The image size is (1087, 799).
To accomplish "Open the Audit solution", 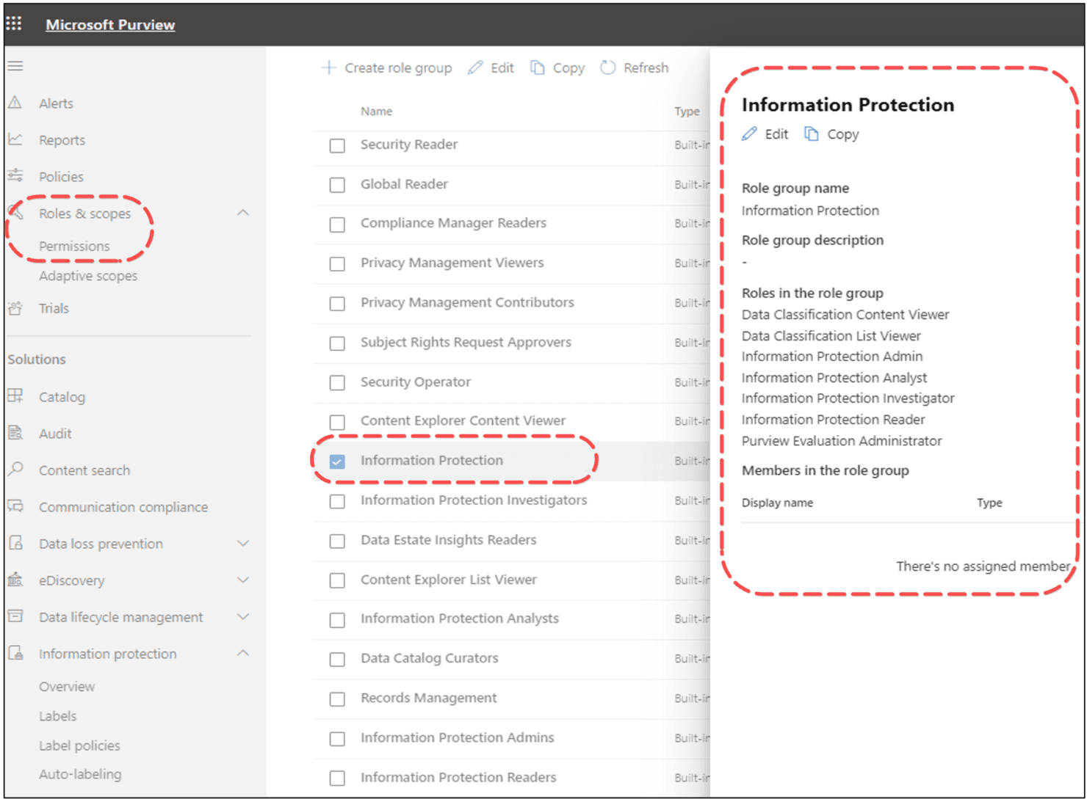I will point(55,433).
